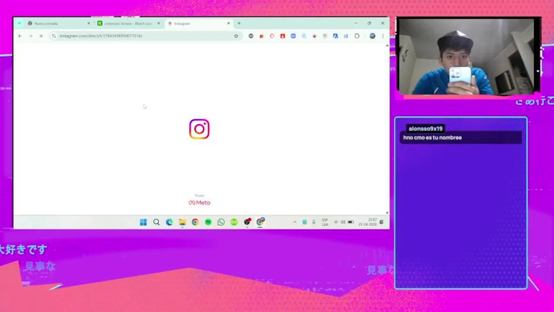Click the first dark round extension icon
Image resolution: width=554 pixels, height=312 pixels.
click(251, 36)
